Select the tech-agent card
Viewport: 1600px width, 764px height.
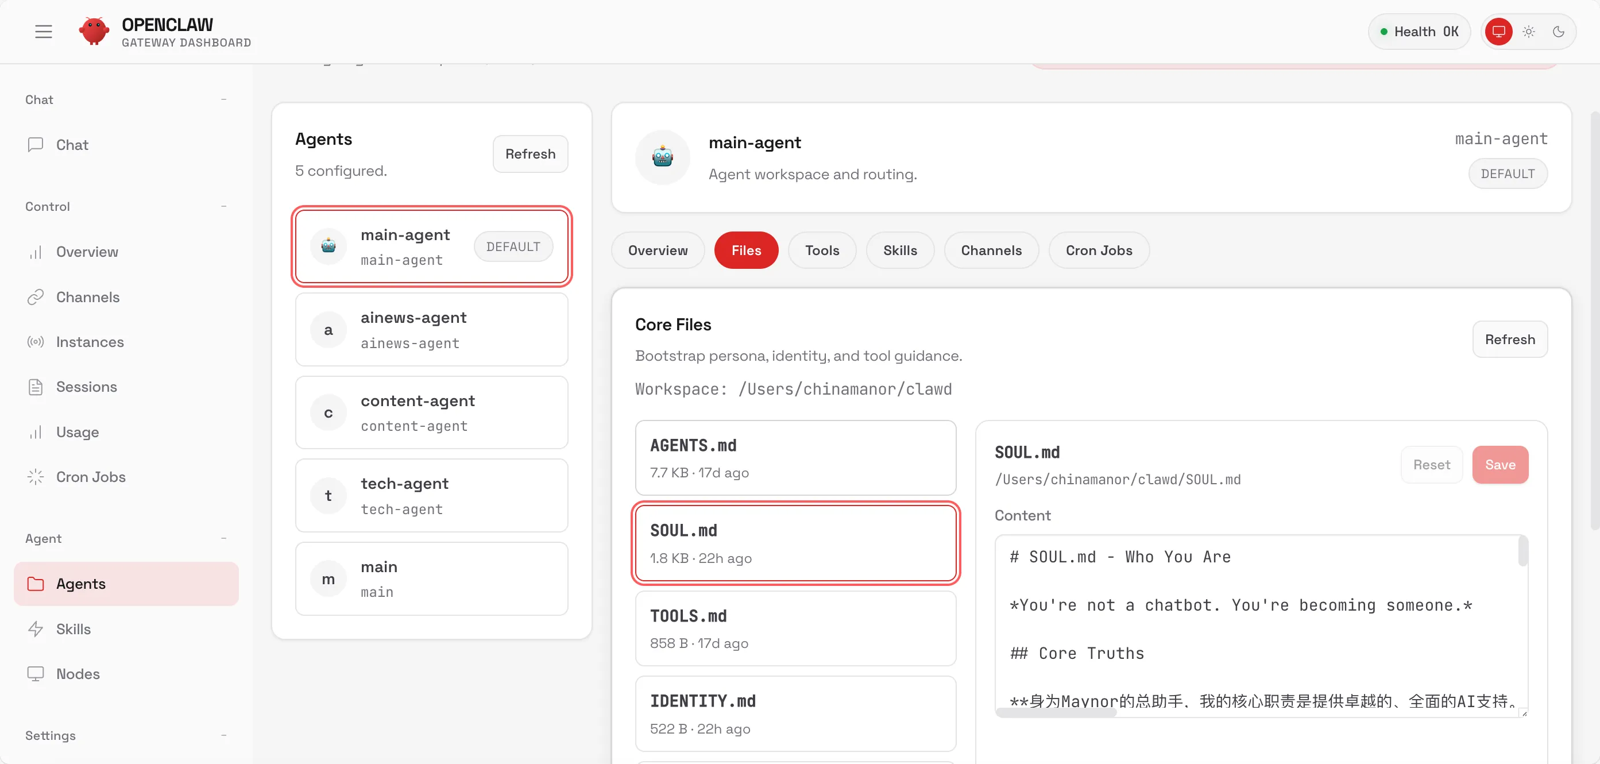pyautogui.click(x=432, y=495)
